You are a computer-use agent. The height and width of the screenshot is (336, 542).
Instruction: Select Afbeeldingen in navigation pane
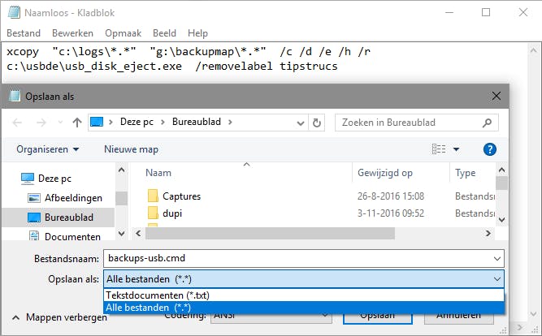(73, 197)
